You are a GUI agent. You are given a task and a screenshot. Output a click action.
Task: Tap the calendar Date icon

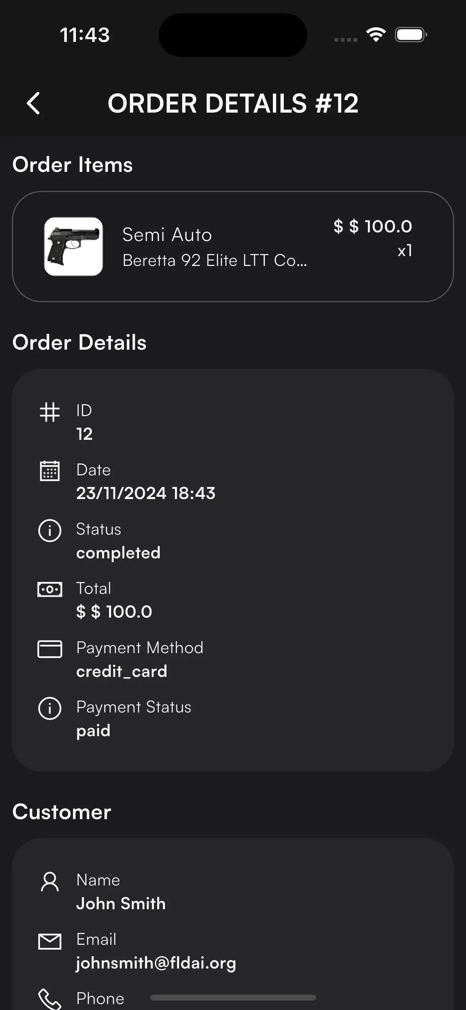tap(50, 471)
